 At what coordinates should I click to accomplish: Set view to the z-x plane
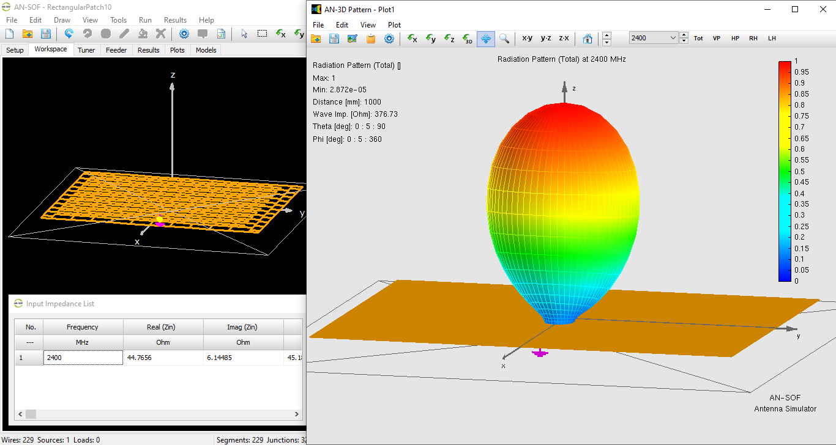coord(564,38)
